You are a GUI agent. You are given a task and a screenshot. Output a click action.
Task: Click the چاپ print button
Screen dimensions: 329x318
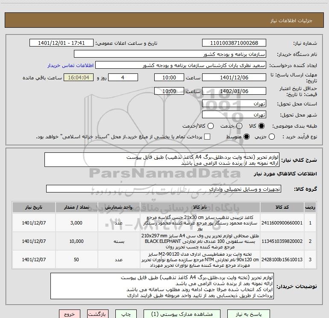click(x=126, y=314)
